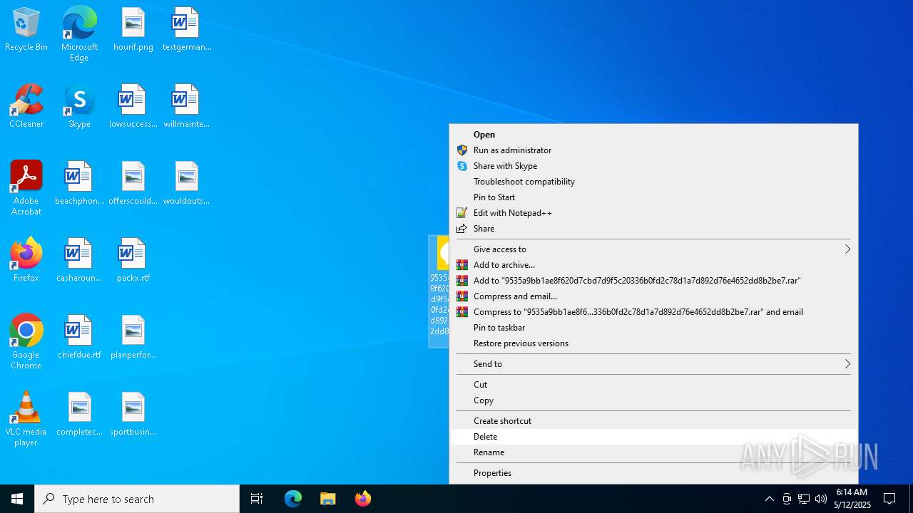The height and width of the screenshot is (513, 913).
Task: Choose Restore previous versions
Action: (653, 343)
